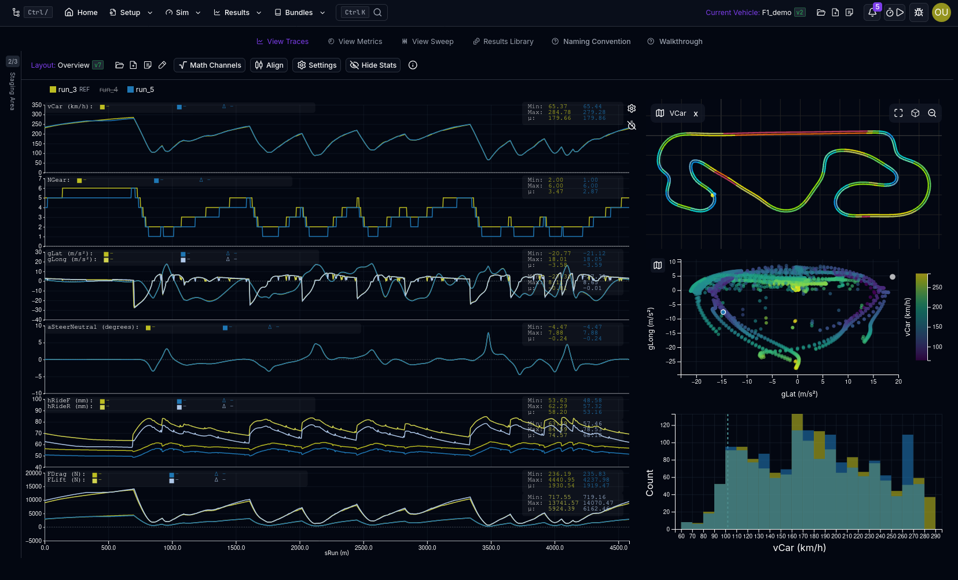Go to Home

point(81,12)
